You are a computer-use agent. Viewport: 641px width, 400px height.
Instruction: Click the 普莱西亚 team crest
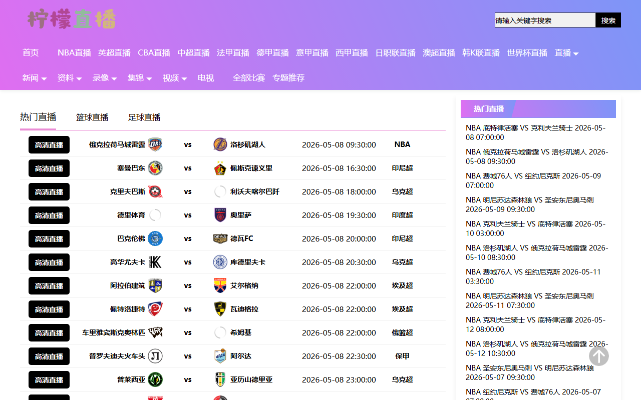pos(155,379)
